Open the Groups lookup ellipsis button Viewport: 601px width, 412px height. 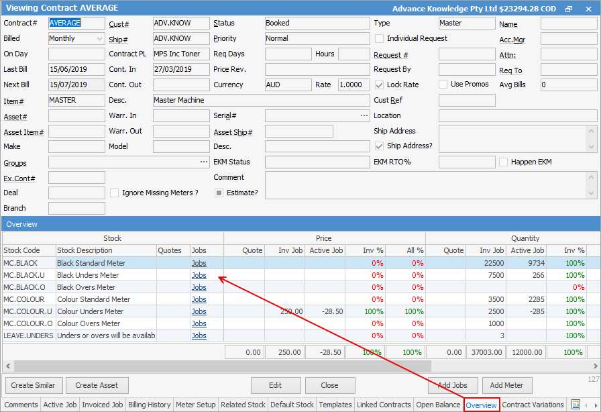tap(204, 162)
